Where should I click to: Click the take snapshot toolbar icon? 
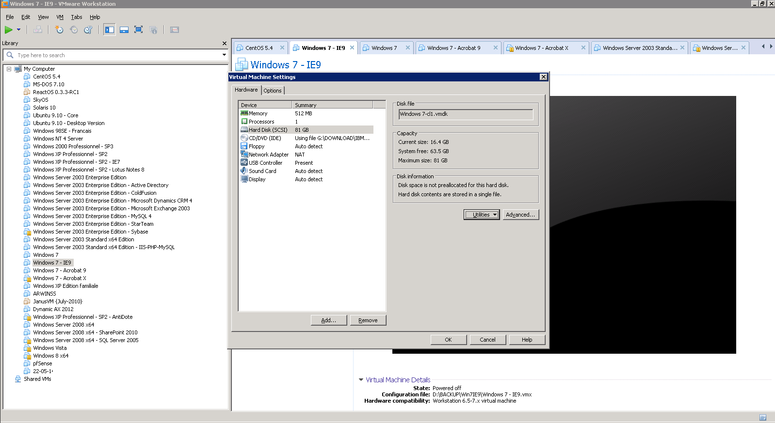pyautogui.click(x=59, y=30)
